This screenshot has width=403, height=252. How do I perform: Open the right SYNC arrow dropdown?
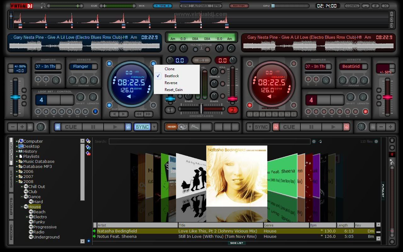[250, 127]
